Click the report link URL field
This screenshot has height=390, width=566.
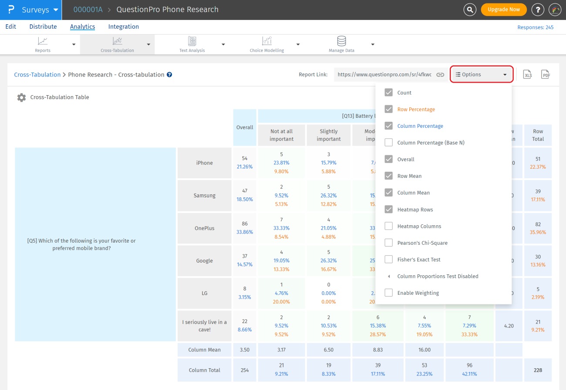(384, 75)
